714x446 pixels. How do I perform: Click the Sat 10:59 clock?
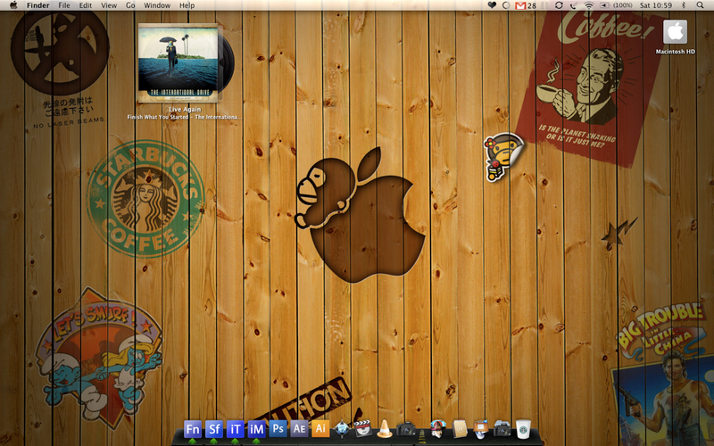pyautogui.click(x=656, y=5)
